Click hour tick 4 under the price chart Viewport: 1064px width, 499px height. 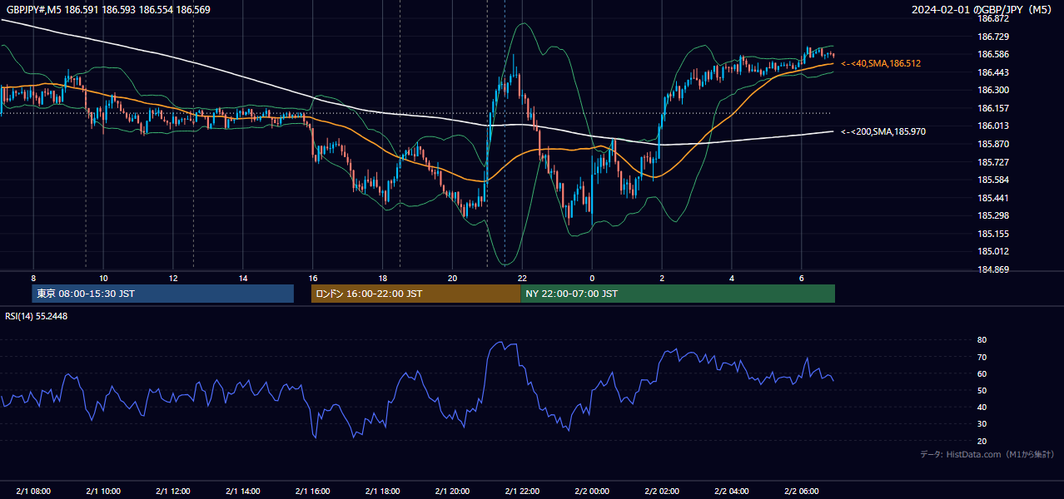tap(732, 278)
